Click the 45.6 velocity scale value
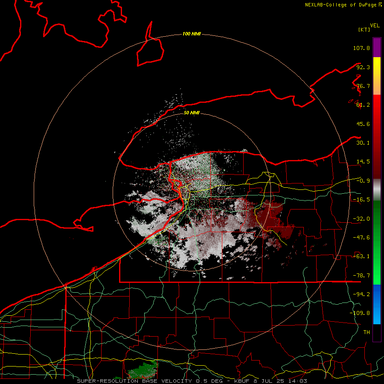The image size is (384, 384). [x=363, y=124]
